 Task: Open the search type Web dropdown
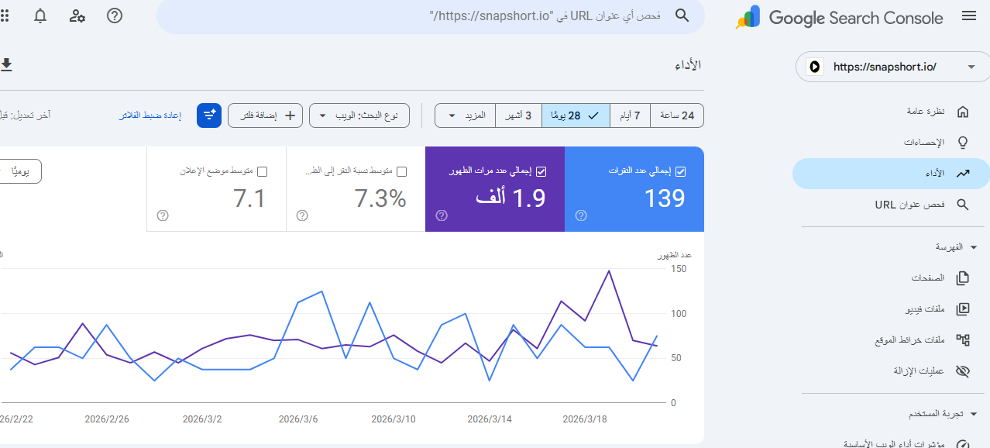click(359, 115)
